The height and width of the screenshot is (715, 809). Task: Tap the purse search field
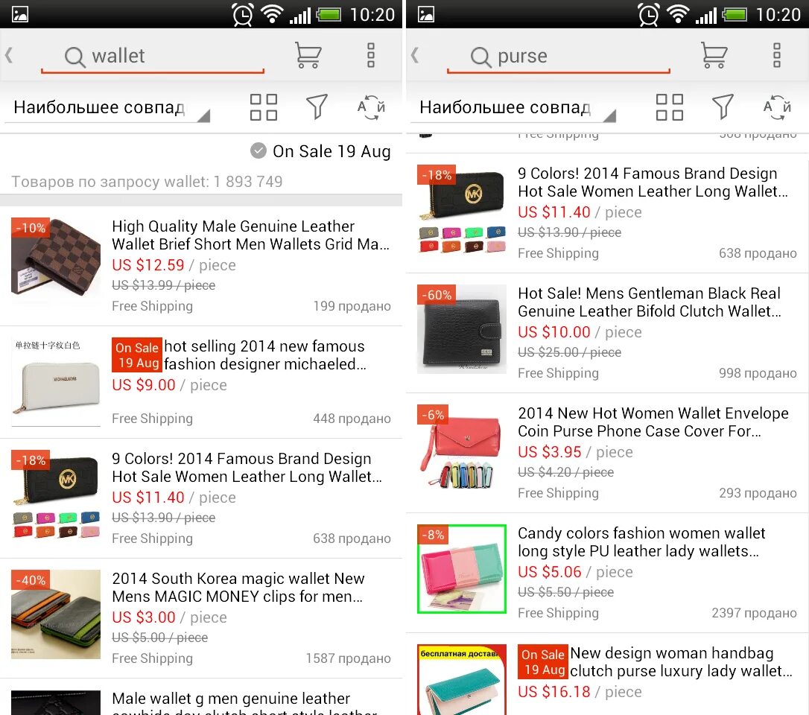point(559,56)
